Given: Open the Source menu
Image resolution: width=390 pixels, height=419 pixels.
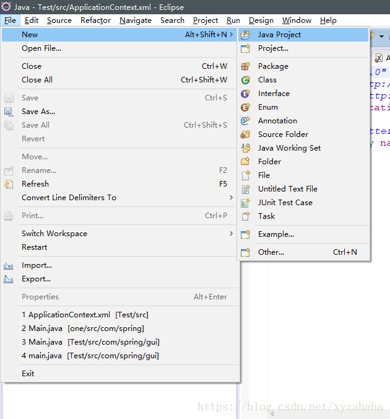Looking at the screenshot, I should pos(59,20).
